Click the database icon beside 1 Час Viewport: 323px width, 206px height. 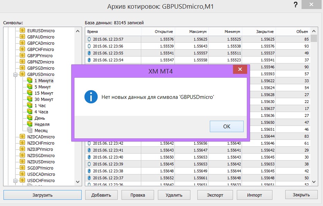point(30,105)
